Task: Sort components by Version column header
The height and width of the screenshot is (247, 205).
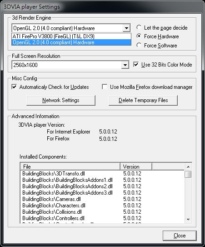Action: pyautogui.click(x=136, y=167)
